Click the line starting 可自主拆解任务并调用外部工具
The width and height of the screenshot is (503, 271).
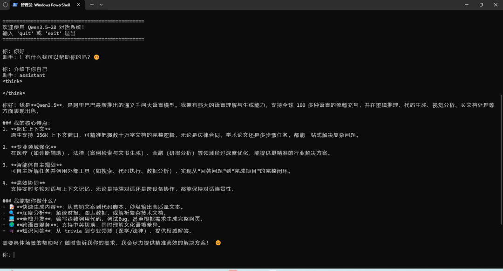pos(151,171)
